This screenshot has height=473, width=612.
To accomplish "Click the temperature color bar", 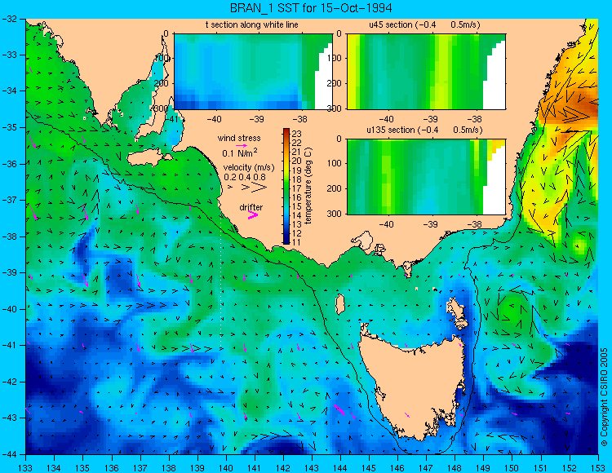I will click(x=286, y=187).
